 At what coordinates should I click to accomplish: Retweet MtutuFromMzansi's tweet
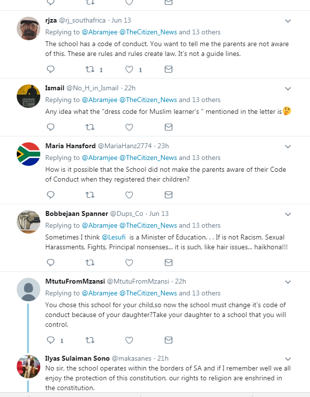point(90,340)
